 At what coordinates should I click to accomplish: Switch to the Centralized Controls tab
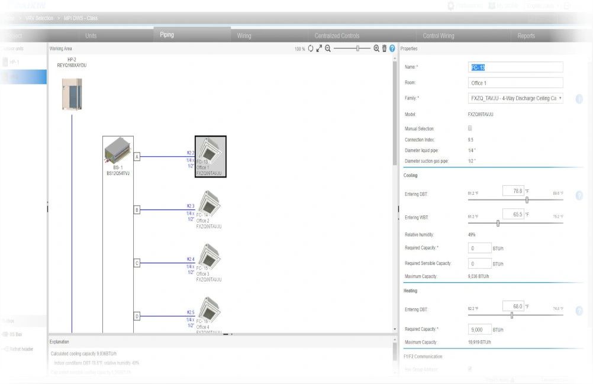(337, 36)
